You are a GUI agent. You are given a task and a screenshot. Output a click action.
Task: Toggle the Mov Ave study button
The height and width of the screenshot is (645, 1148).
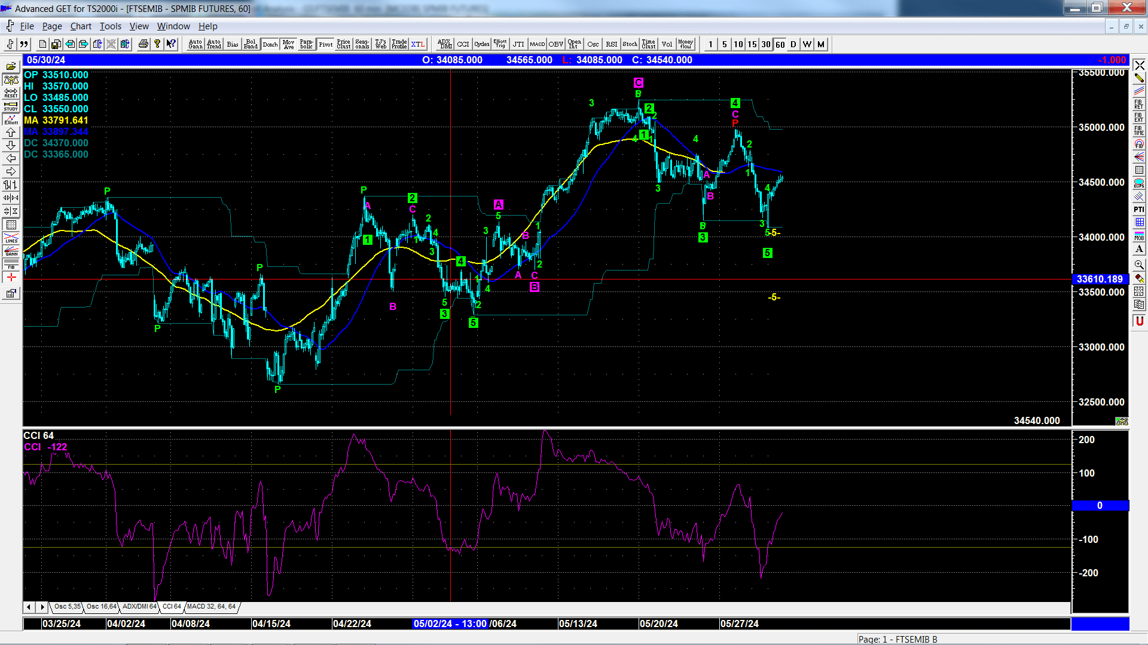(x=288, y=44)
